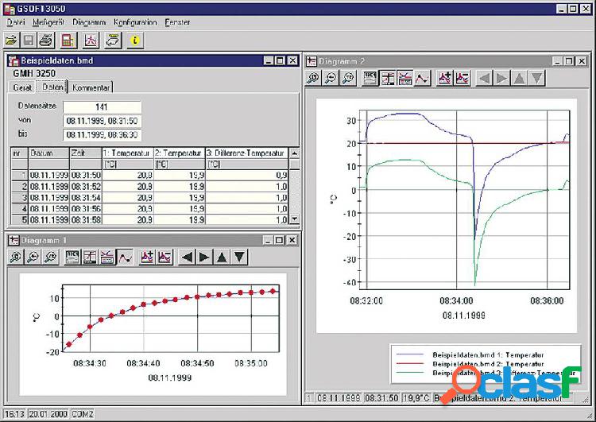This screenshot has width=596, height=422.
Task: Click first zoom magnifier icon in Diagramm 2
Action: [314, 78]
